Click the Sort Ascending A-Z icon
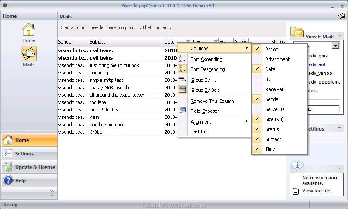 point(182,59)
